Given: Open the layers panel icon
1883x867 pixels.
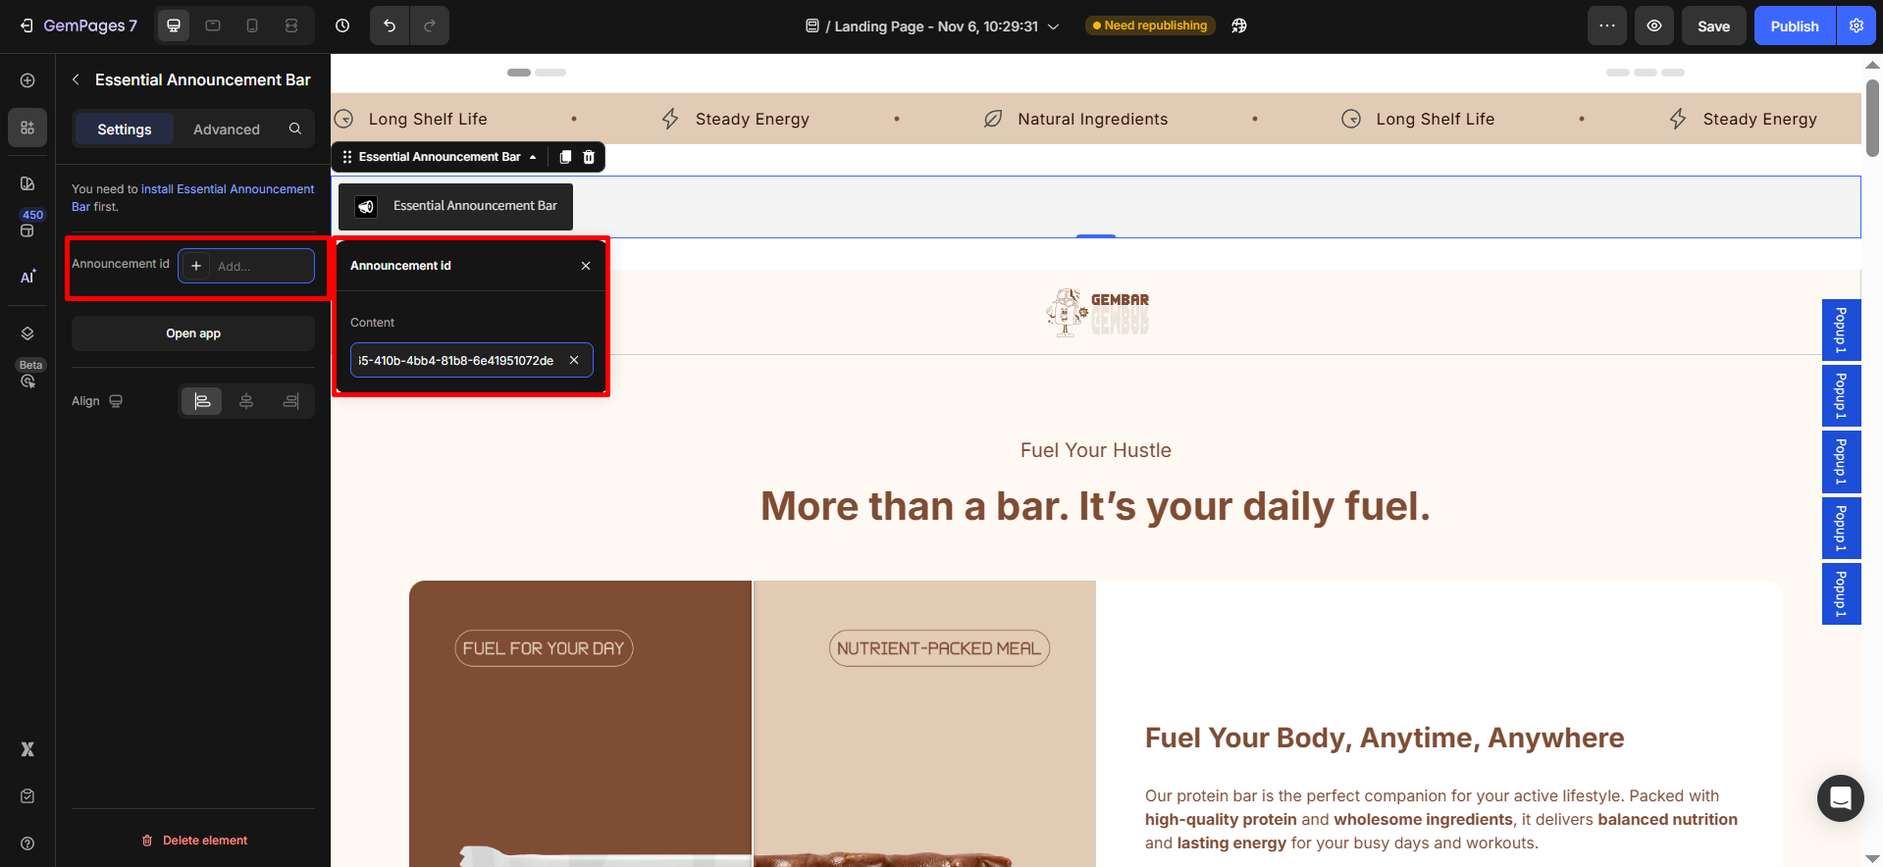Looking at the screenshot, I should [x=27, y=333].
